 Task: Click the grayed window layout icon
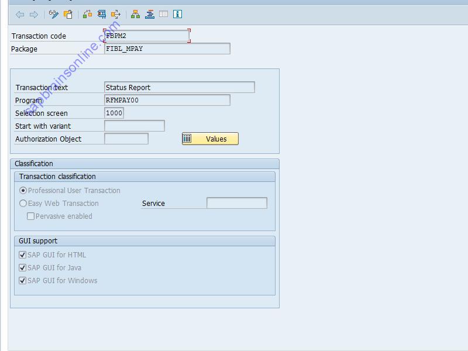[164, 14]
